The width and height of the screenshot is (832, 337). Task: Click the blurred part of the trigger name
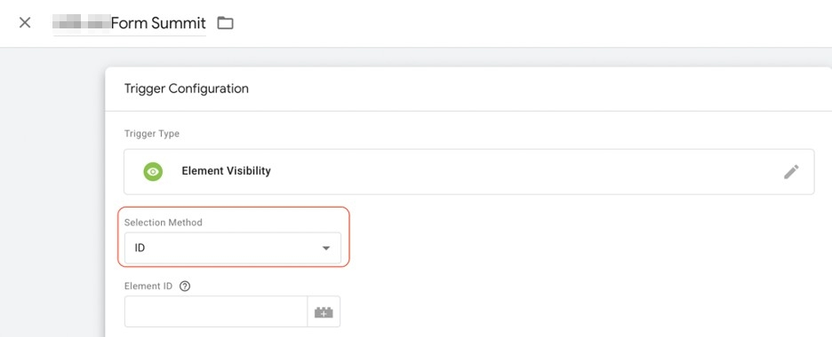click(x=82, y=23)
